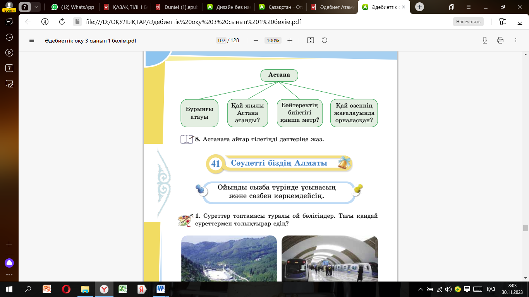529x297 pixels.
Task: Open the tab group counter showing 7
Action: [25, 7]
